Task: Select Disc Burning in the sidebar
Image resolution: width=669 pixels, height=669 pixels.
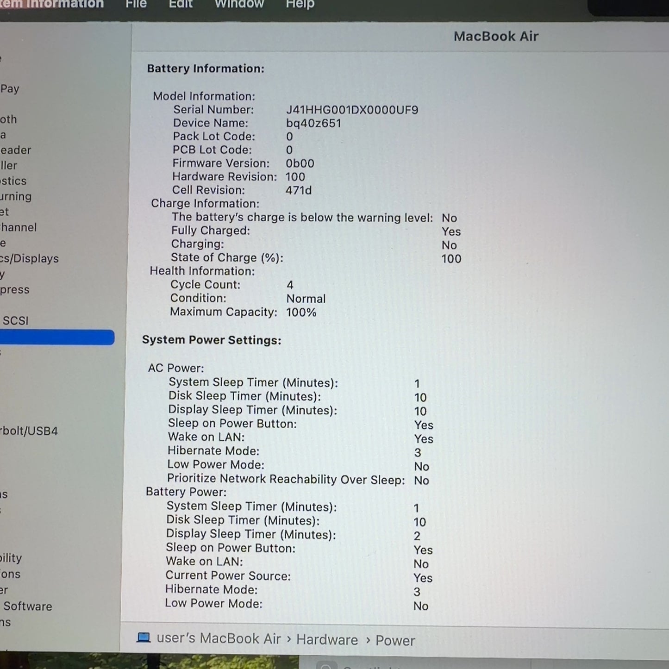Action: point(16,196)
